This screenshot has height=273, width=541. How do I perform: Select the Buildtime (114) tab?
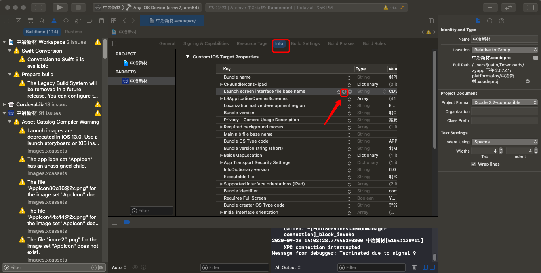coord(42,32)
